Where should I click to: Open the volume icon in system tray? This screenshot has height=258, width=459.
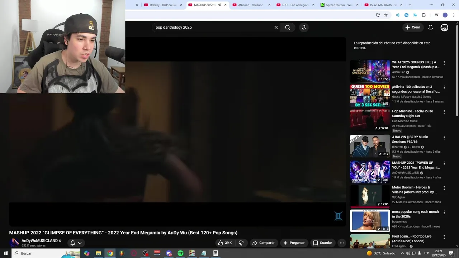pyautogui.click(x=408, y=253)
